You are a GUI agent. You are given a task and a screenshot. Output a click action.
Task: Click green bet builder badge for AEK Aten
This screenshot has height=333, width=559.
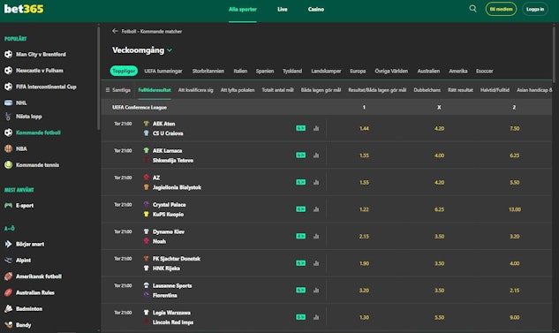(301, 128)
